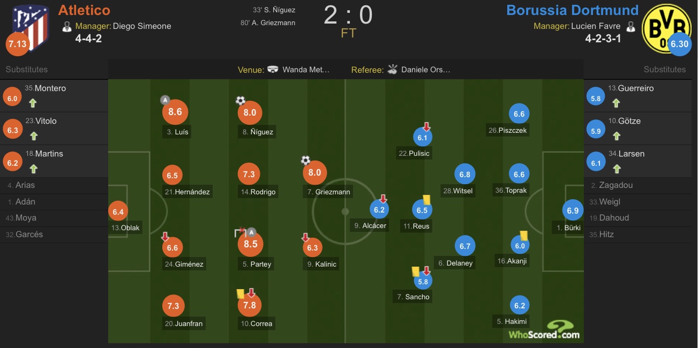Screen dimensions: 698x348
Task: Click the assist badge above Luís
Action: point(165,100)
